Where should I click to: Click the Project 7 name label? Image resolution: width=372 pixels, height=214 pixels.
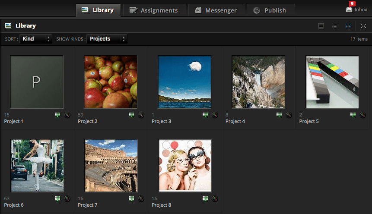coord(88,205)
